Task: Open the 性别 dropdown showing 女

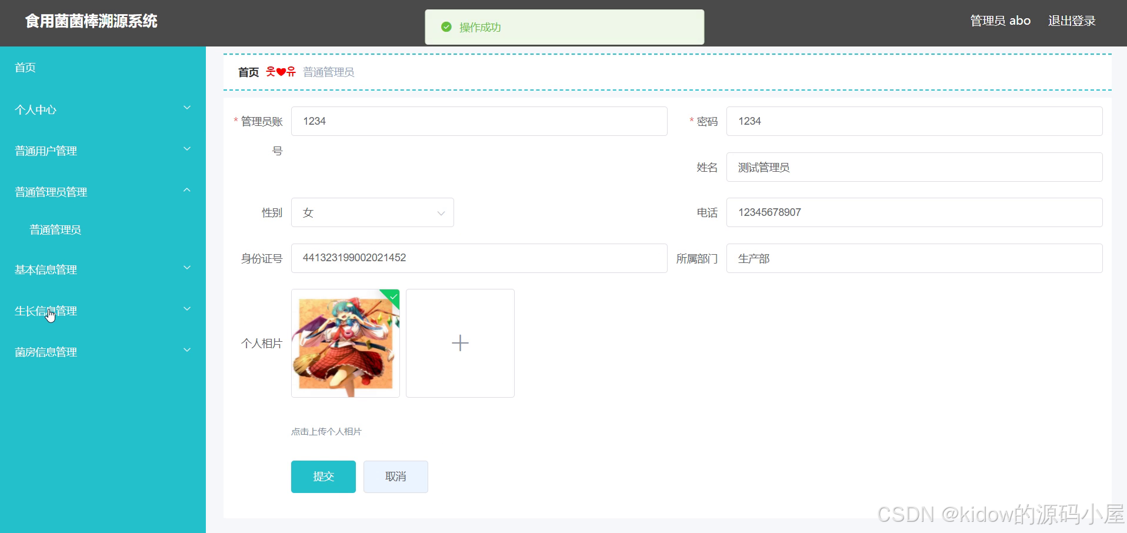Action: (x=372, y=212)
